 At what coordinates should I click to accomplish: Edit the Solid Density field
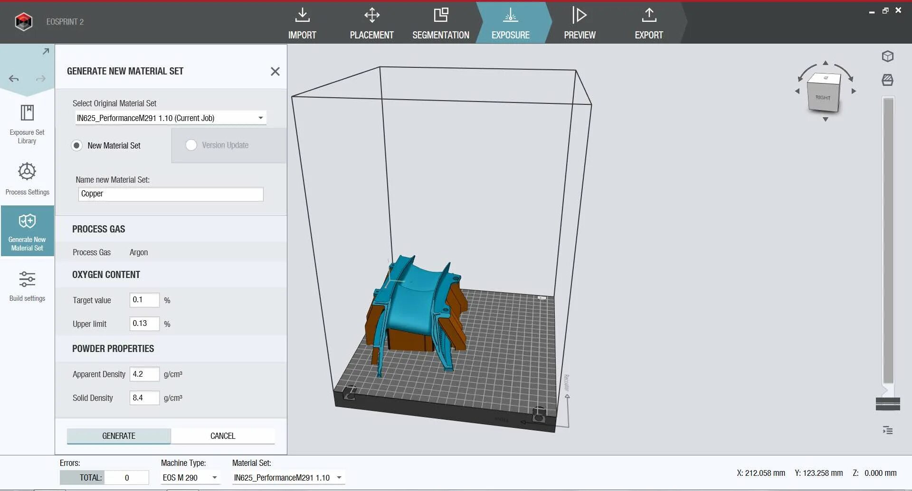pyautogui.click(x=144, y=398)
